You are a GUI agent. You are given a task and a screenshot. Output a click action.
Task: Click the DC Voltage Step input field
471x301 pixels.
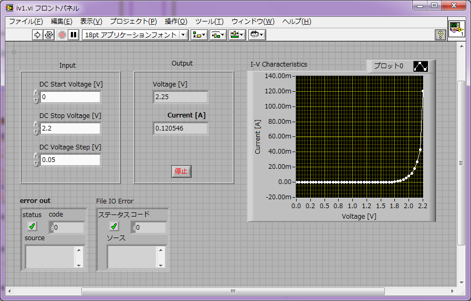[70, 160]
